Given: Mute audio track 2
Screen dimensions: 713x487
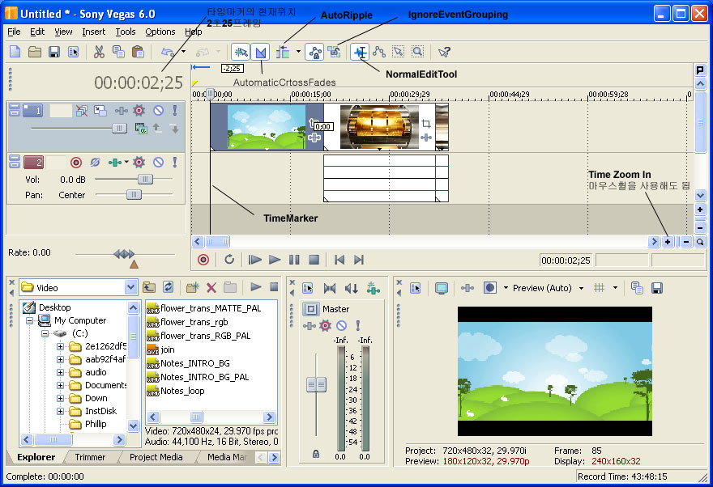Looking at the screenshot, I should [x=158, y=162].
